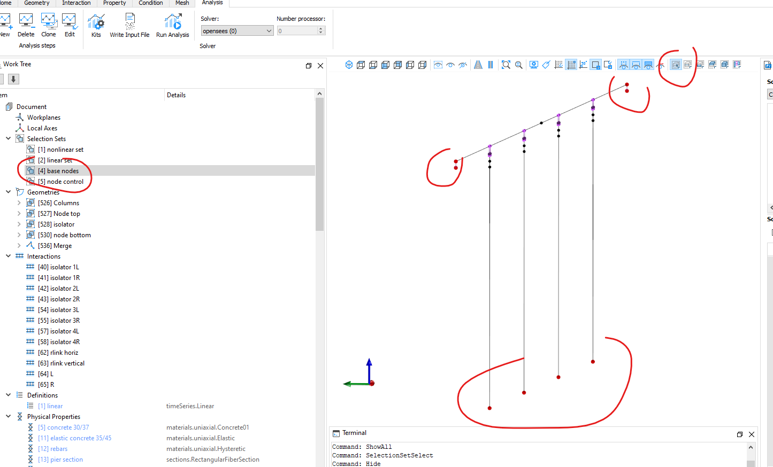Edit the analysis step

[x=70, y=26]
